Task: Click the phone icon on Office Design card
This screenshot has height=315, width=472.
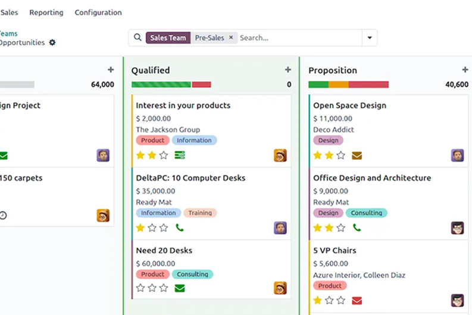Action: click(357, 228)
